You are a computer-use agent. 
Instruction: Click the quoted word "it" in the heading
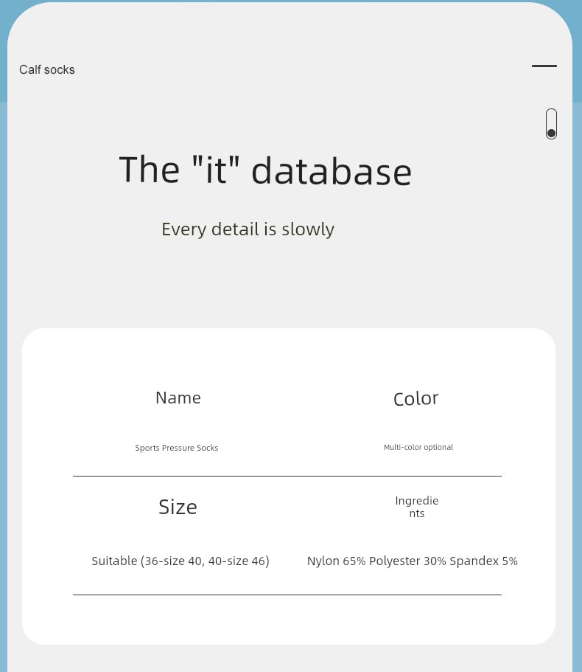[216, 170]
